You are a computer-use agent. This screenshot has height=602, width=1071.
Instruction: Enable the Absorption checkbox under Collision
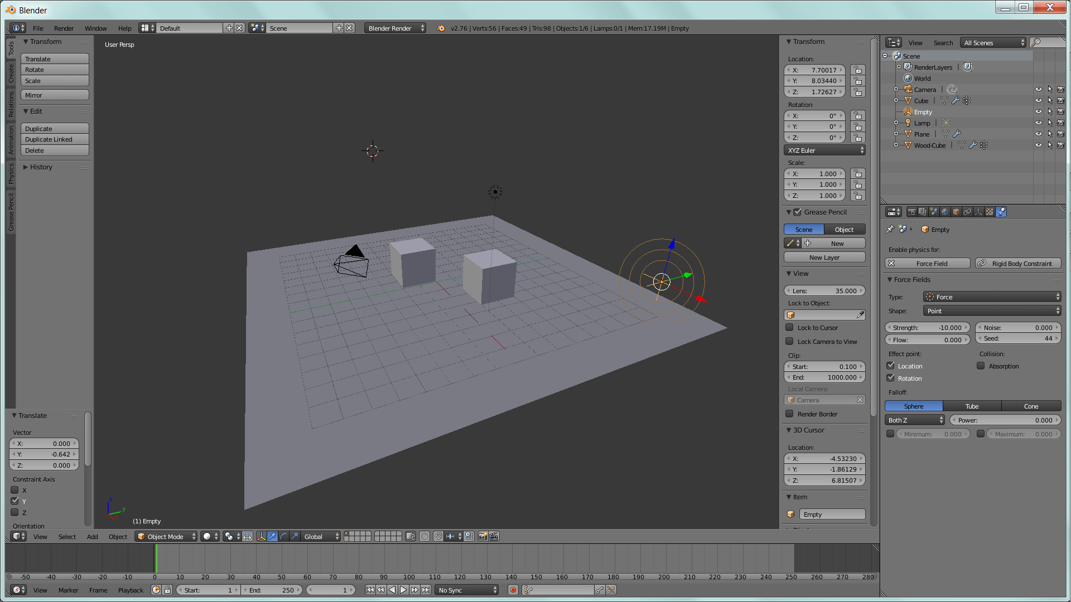coord(981,366)
